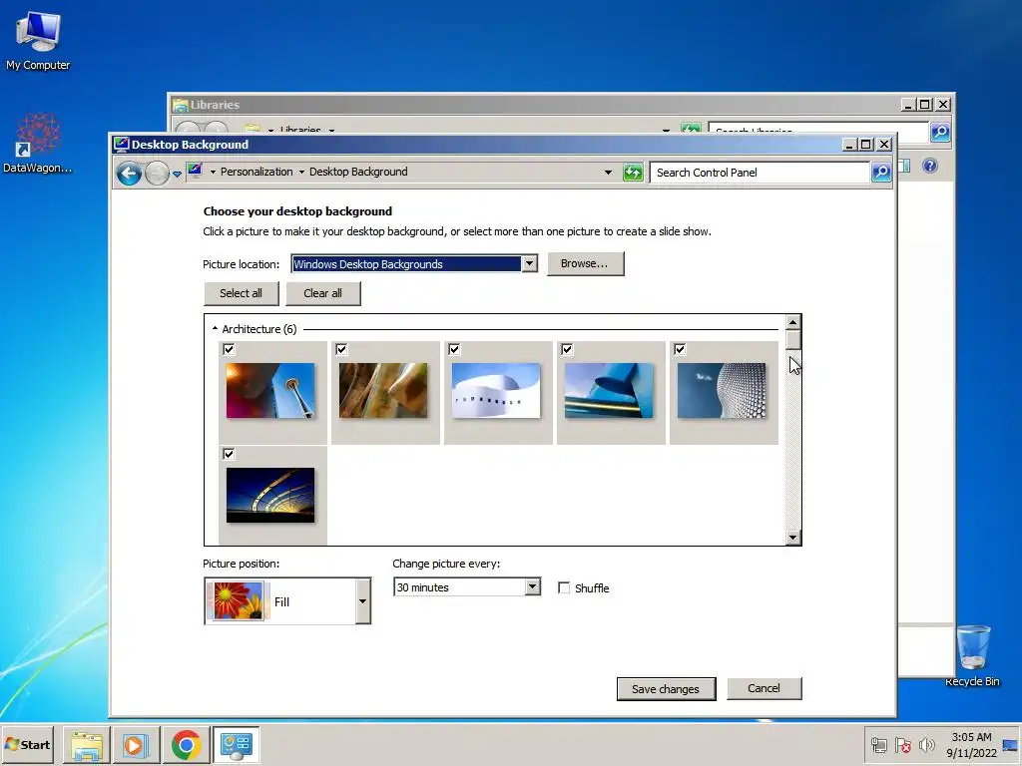Expand the root breadcrumb arrow before Personalization
This screenshot has width=1022, height=766.
click(213, 172)
